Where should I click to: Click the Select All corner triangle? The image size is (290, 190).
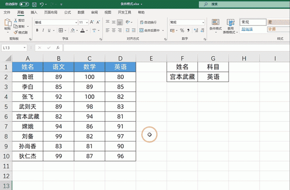pos(8,58)
